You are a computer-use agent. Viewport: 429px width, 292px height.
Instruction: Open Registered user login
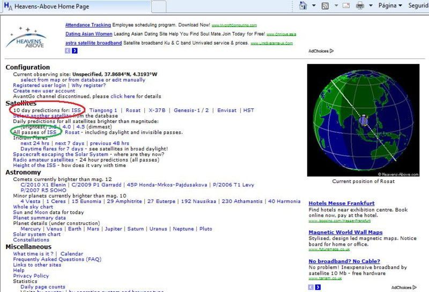(39, 85)
